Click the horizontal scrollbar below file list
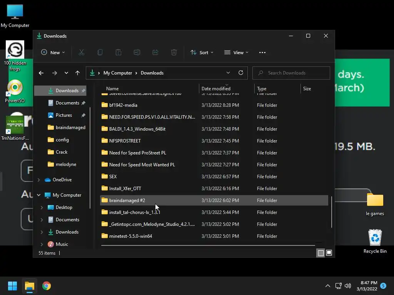This screenshot has width=394, height=295. coord(208,245)
